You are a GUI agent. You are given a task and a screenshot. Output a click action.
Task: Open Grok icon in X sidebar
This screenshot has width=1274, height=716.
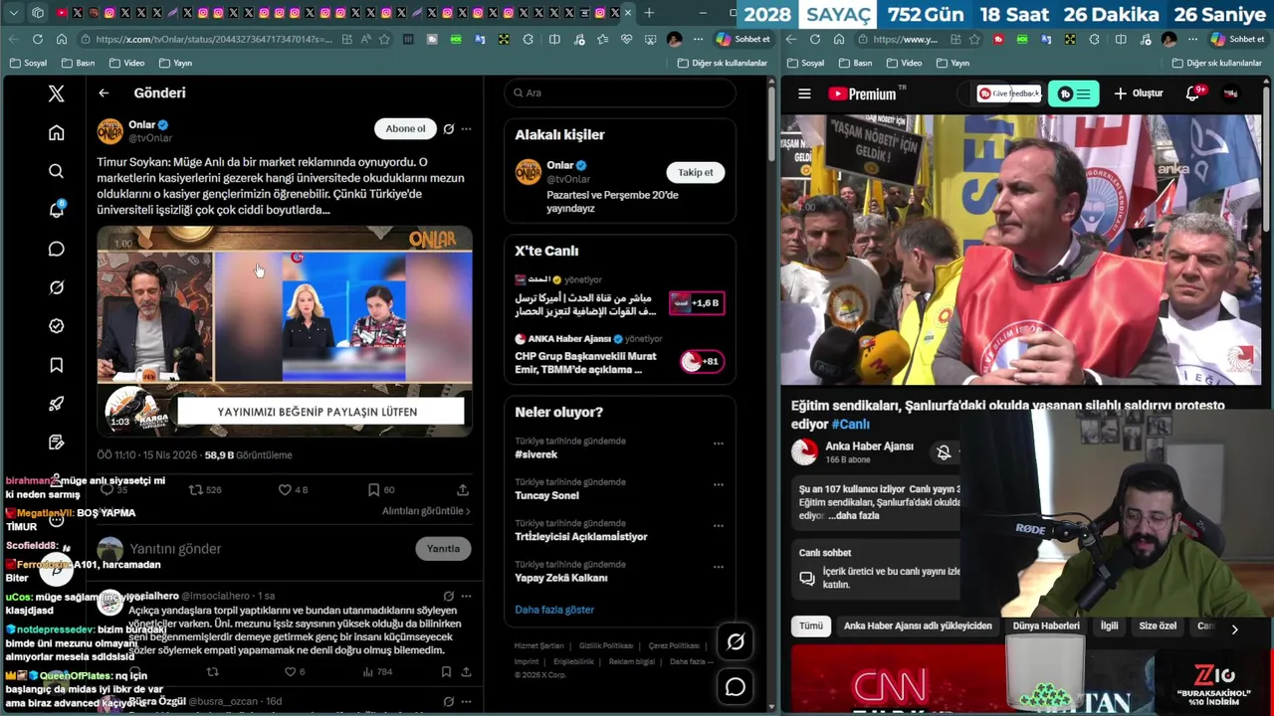(56, 287)
